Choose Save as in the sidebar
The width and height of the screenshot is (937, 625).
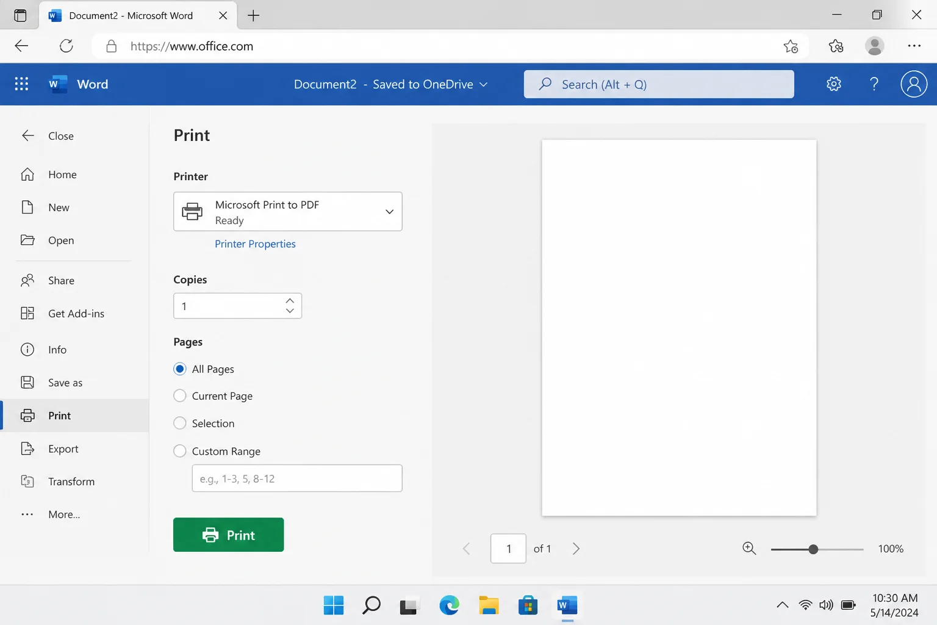(x=74, y=383)
